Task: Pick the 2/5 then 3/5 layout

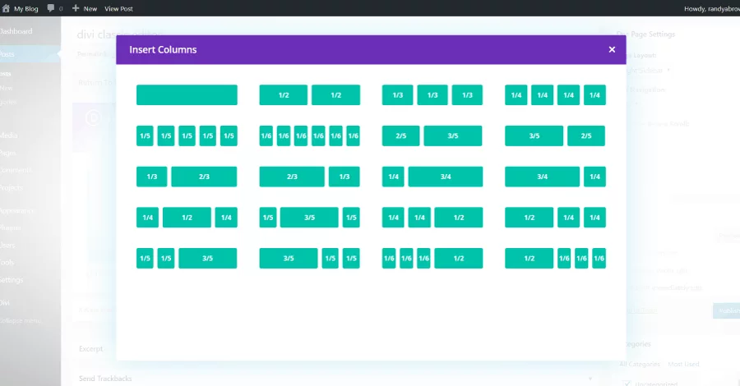Action: click(432, 136)
